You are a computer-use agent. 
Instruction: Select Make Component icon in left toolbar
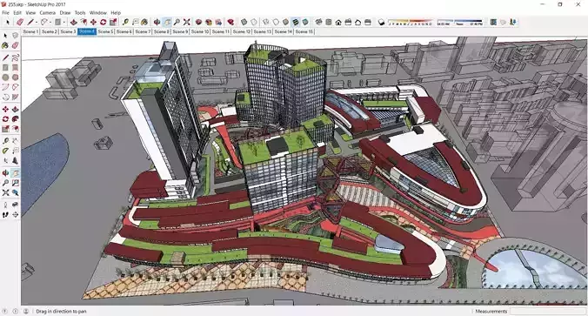(x=15, y=36)
